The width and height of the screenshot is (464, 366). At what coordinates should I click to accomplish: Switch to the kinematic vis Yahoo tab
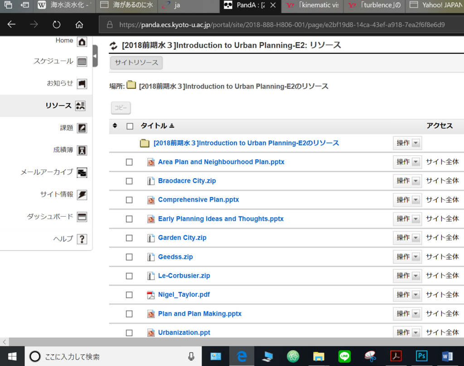coord(313,5)
